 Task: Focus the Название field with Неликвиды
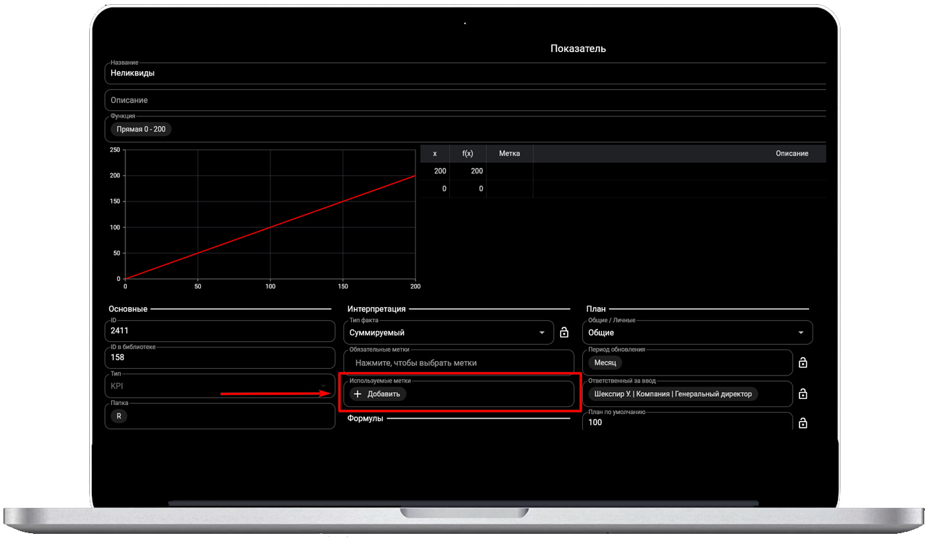tap(411, 73)
